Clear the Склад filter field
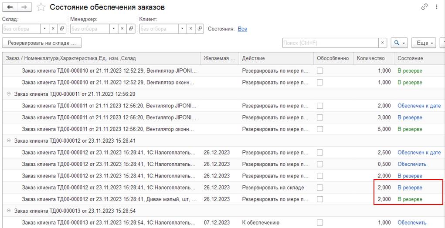 (x=53, y=29)
